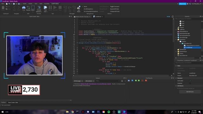Select Players in the Explorer tree
Viewport: 203px width, 114px height.
[180, 28]
